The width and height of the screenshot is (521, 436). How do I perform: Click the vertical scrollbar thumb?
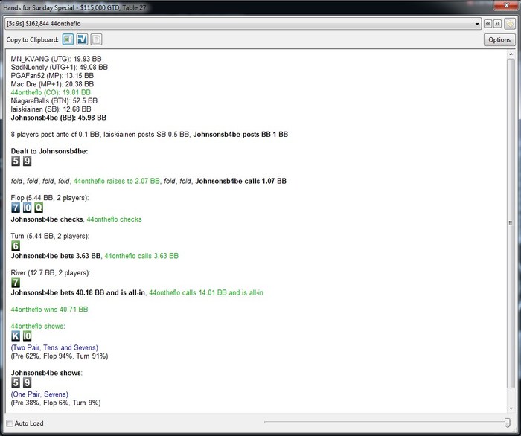pyautogui.click(x=511, y=223)
